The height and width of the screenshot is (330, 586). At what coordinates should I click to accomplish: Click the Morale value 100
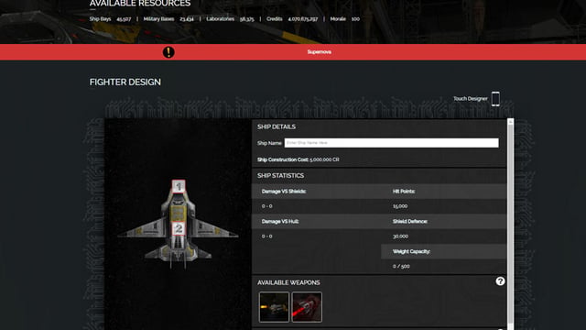[x=355, y=19]
